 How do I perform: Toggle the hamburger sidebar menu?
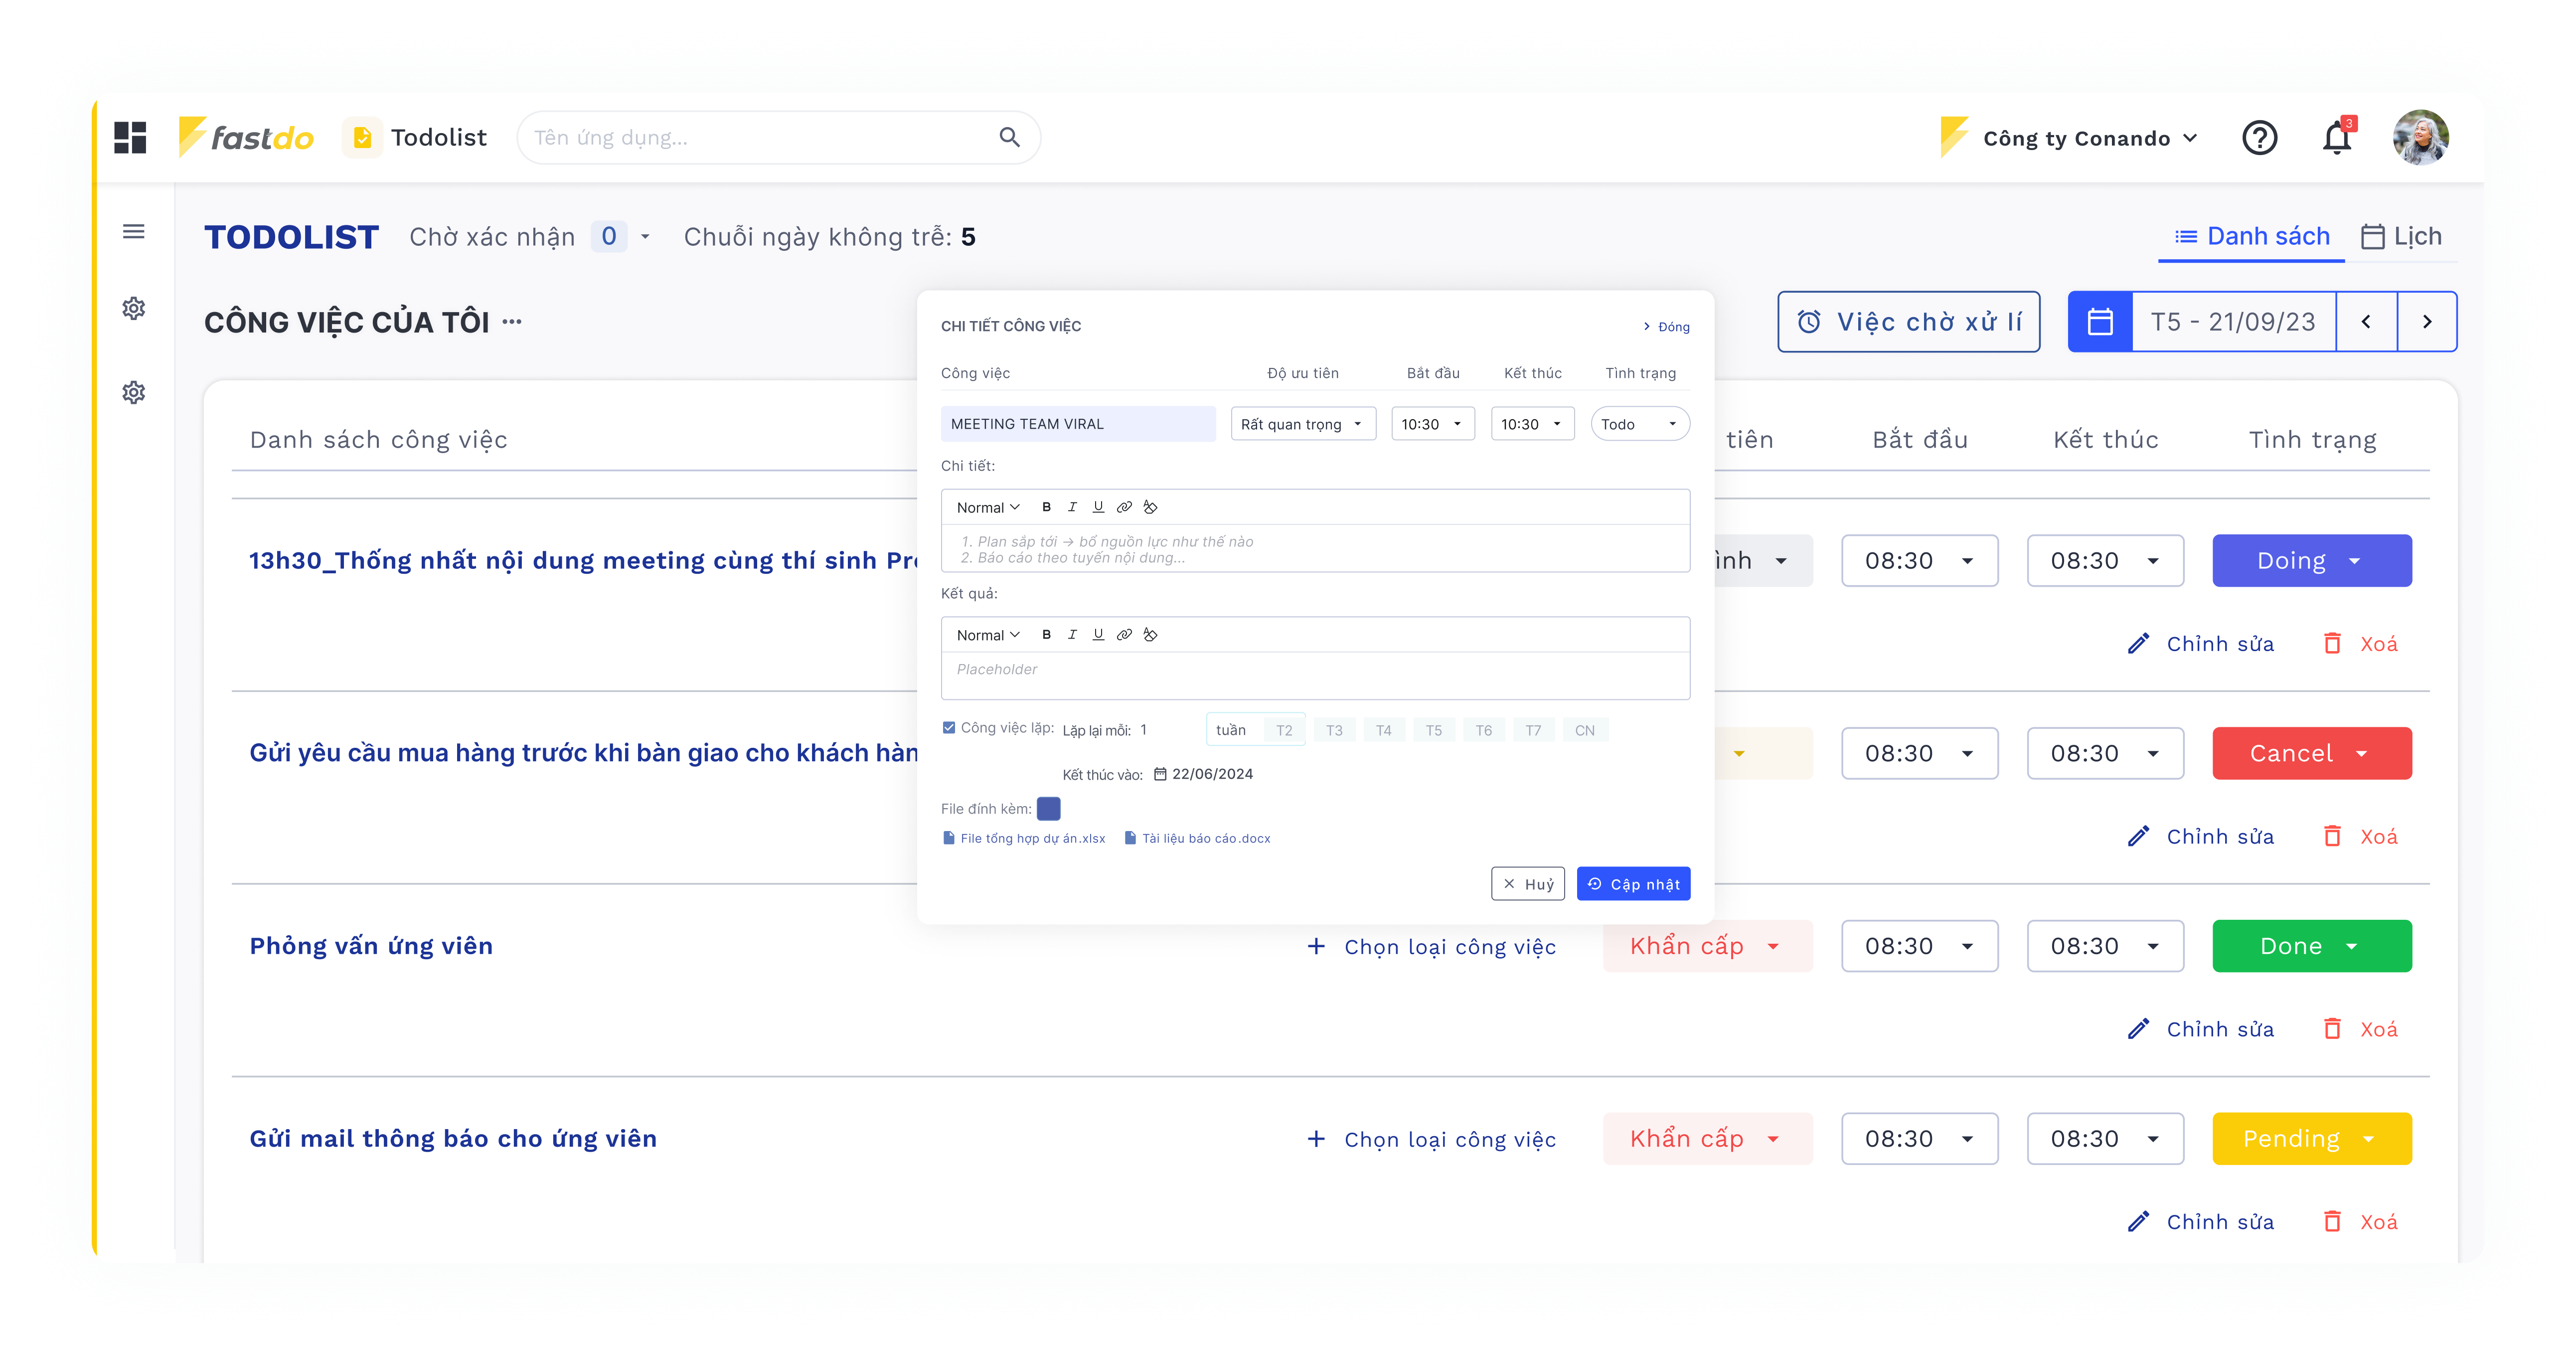[134, 232]
